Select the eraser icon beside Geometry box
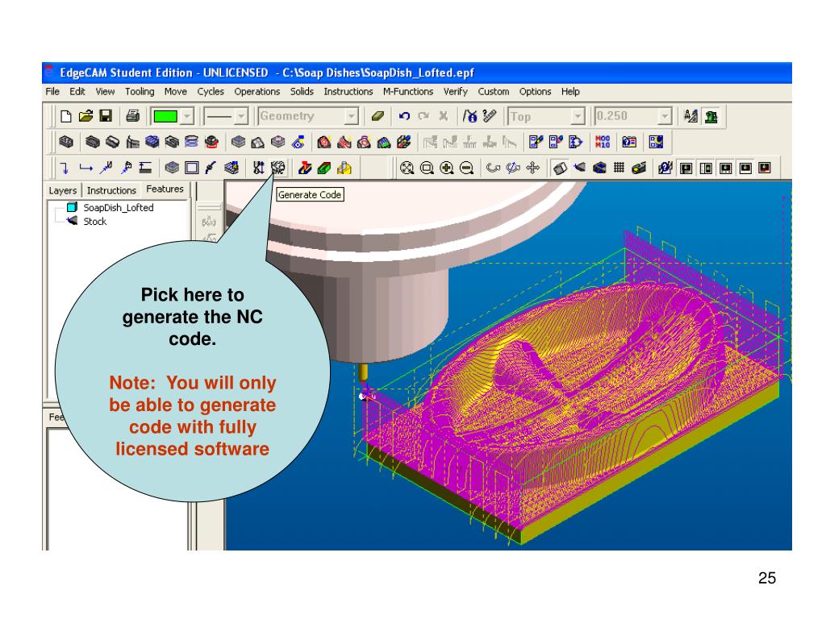 tap(378, 116)
